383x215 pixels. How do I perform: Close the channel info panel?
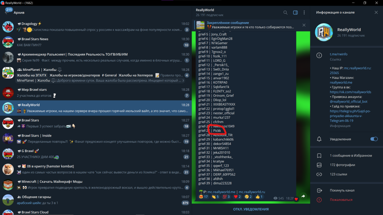[x=376, y=13]
